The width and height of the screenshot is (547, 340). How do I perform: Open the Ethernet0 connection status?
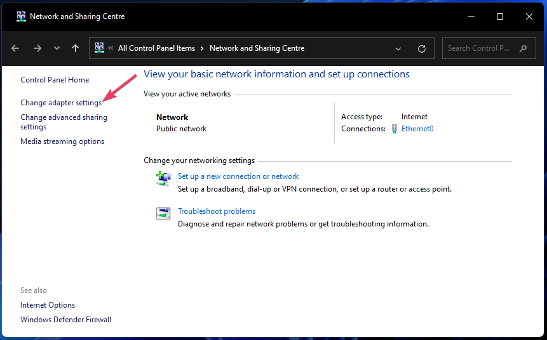point(417,129)
